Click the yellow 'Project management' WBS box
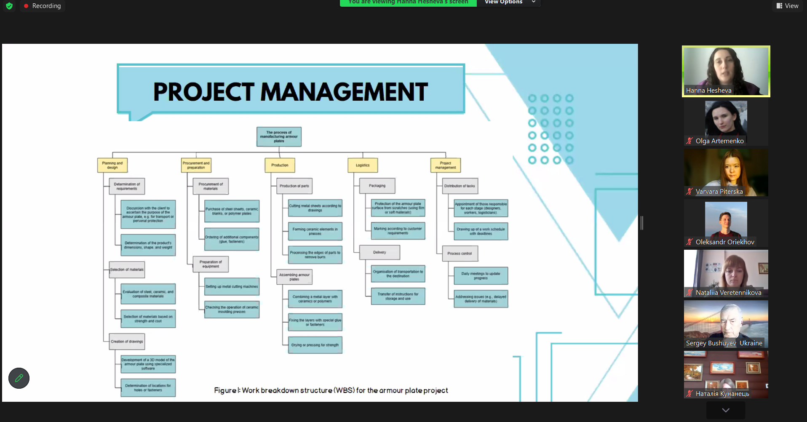This screenshot has width=807, height=422. 446,165
